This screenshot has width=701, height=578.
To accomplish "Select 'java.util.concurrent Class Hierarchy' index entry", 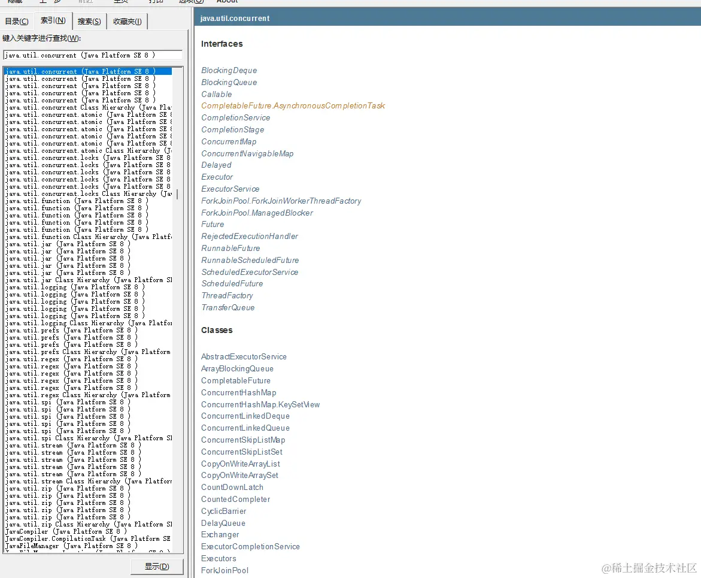I will pos(88,107).
